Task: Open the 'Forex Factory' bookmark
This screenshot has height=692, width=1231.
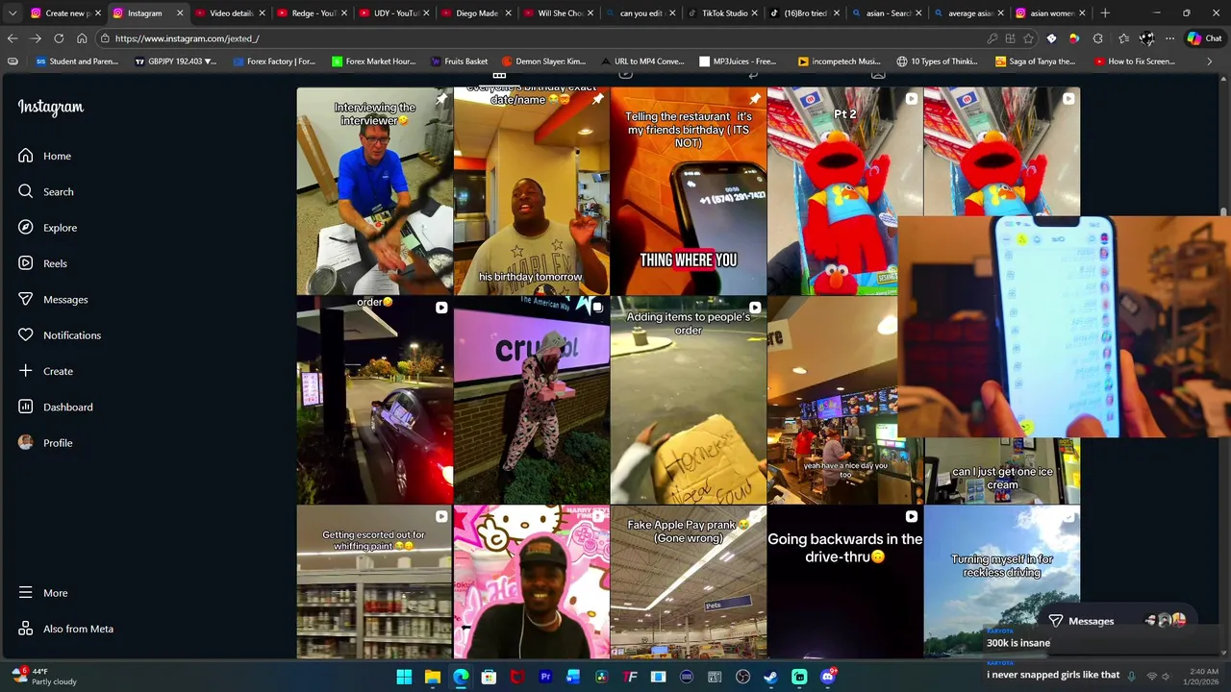Action: click(x=274, y=62)
